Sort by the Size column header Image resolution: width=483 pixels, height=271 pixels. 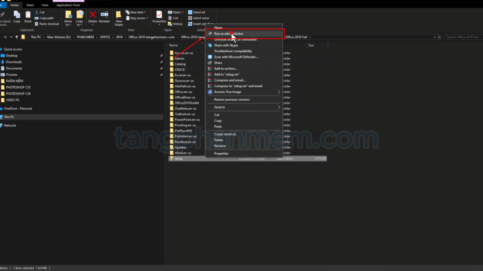point(311,46)
